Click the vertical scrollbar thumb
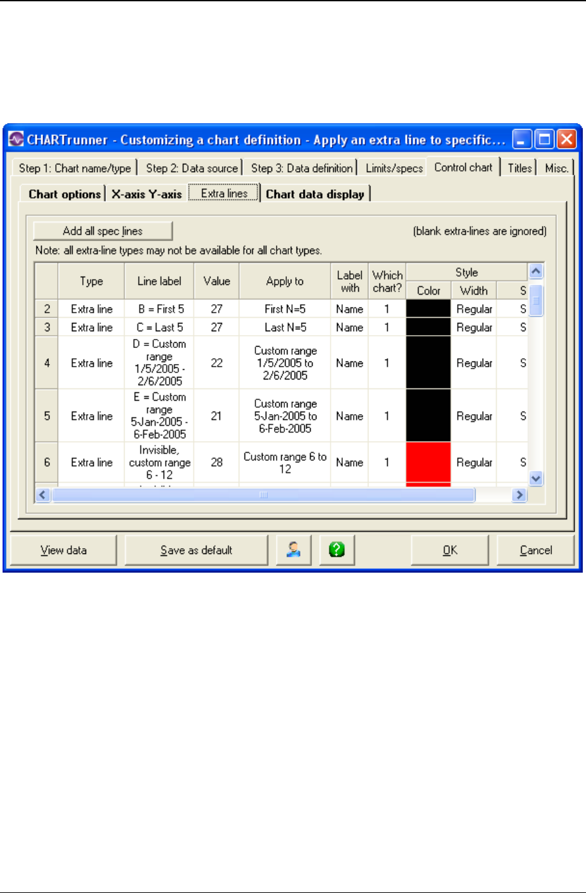 pyautogui.click(x=536, y=300)
